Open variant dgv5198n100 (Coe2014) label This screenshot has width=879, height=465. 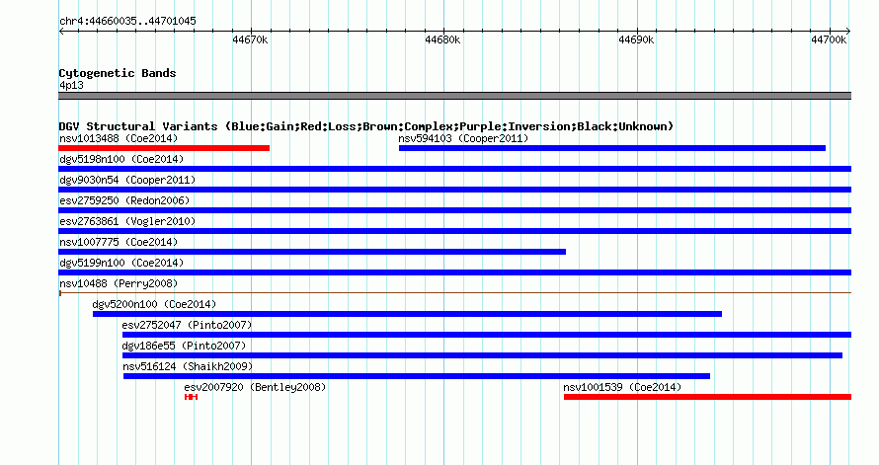coord(121,159)
